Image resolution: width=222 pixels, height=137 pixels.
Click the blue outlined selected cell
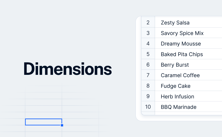[44, 122]
